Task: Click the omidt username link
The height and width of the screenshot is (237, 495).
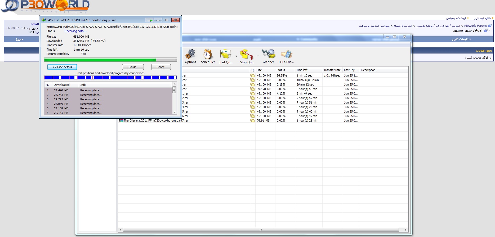Action: coord(34,24)
